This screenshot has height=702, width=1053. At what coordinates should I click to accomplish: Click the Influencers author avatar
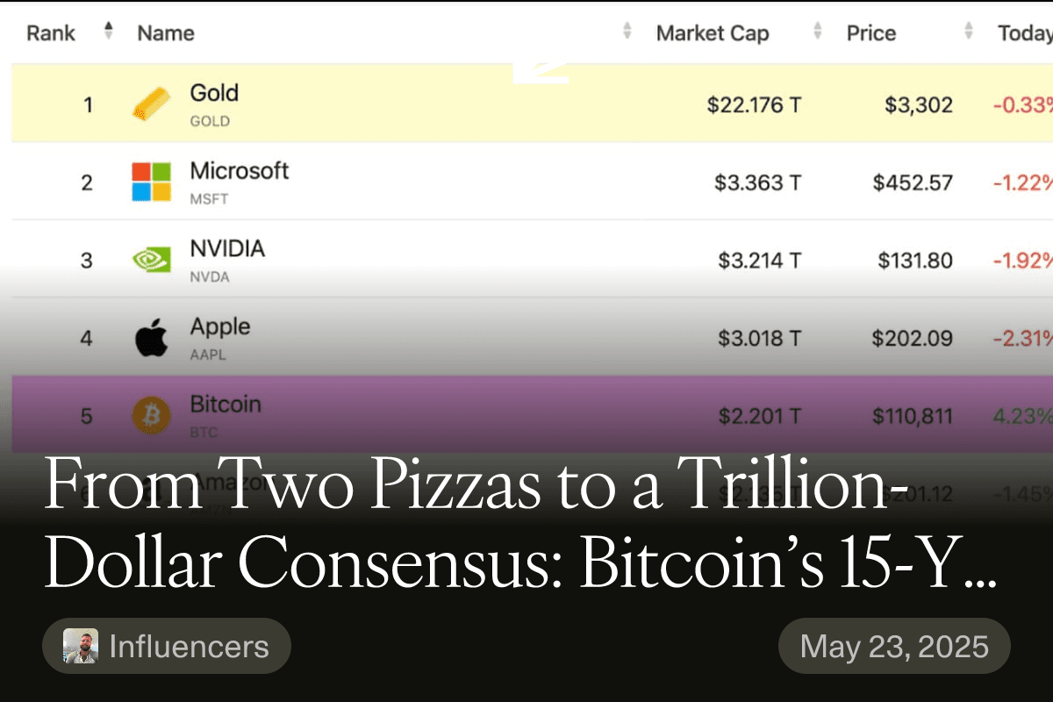[x=81, y=646]
